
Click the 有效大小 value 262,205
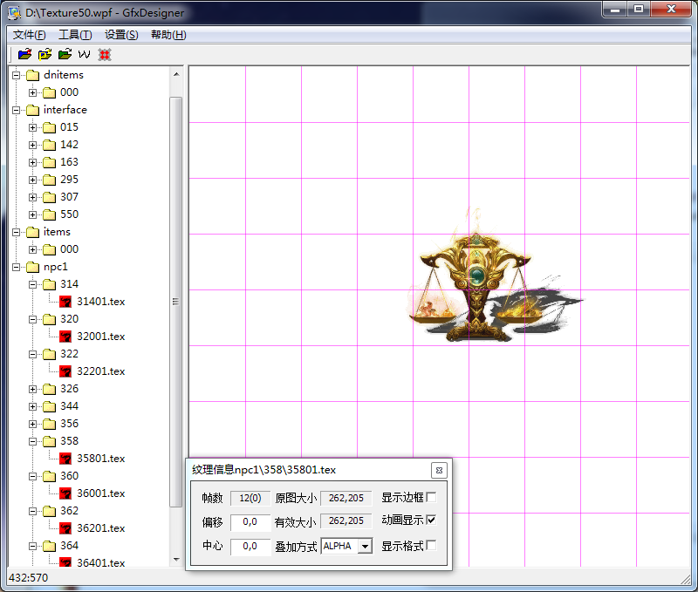(346, 521)
